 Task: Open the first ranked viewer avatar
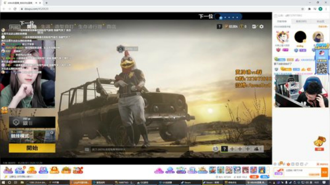tap(282, 37)
